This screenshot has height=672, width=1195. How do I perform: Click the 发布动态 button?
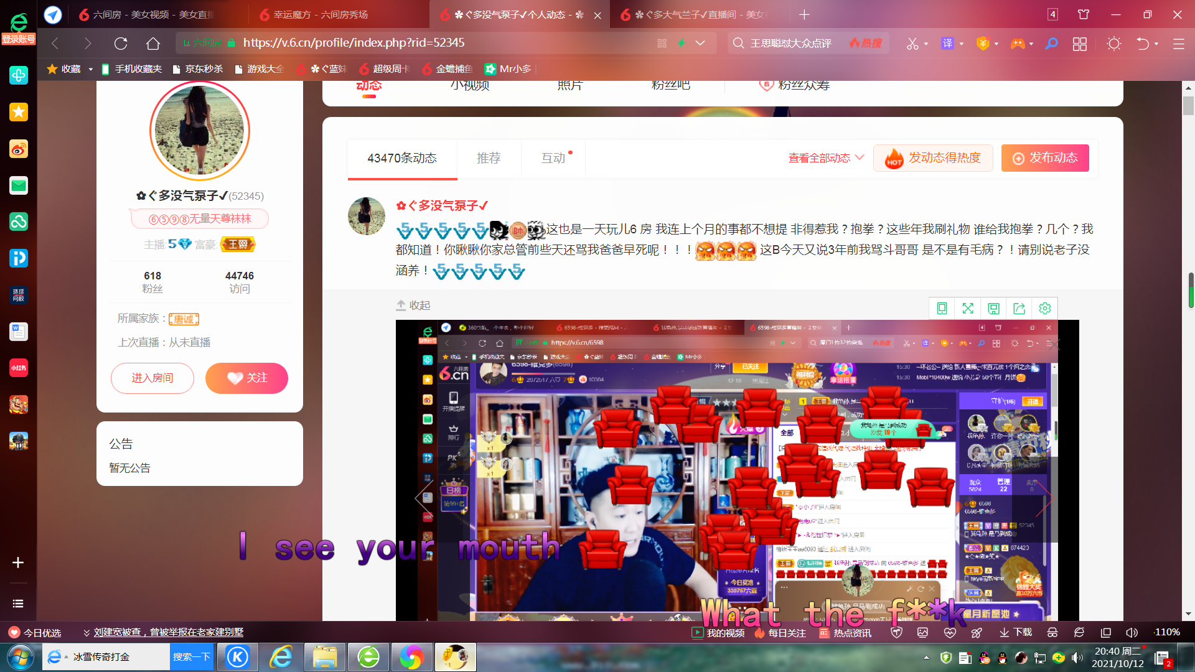click(1045, 158)
